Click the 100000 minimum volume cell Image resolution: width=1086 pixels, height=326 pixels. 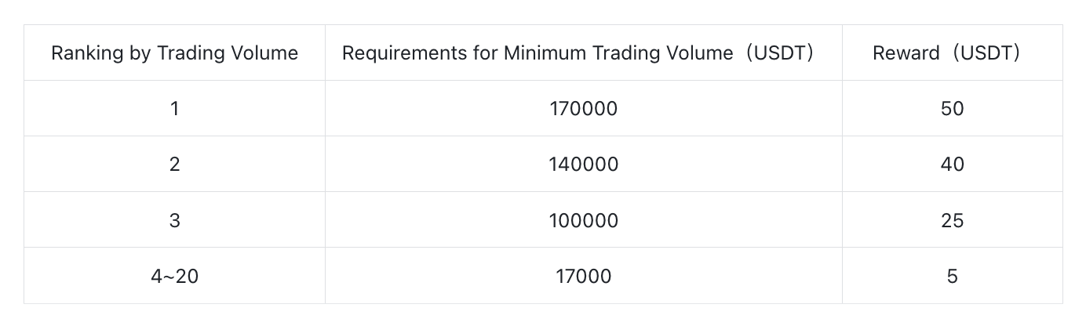point(583,220)
